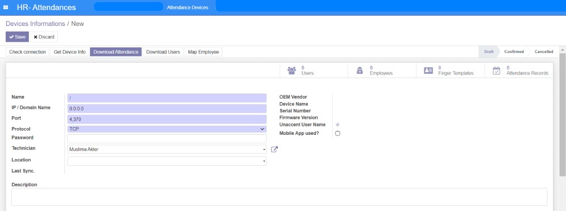
Task: Click the 0 Employees stat label
Action: point(381,71)
